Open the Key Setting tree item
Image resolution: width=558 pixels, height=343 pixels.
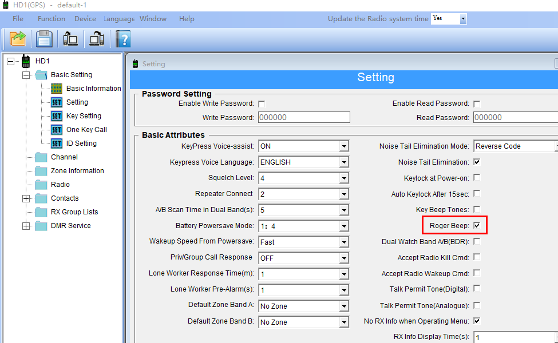[x=84, y=116]
